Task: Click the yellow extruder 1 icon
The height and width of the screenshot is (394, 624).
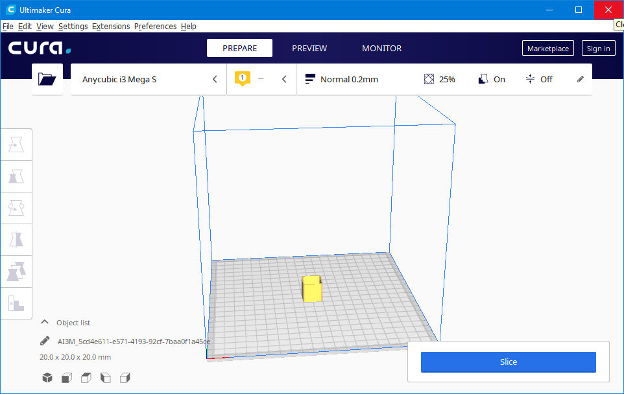Action: tap(243, 78)
